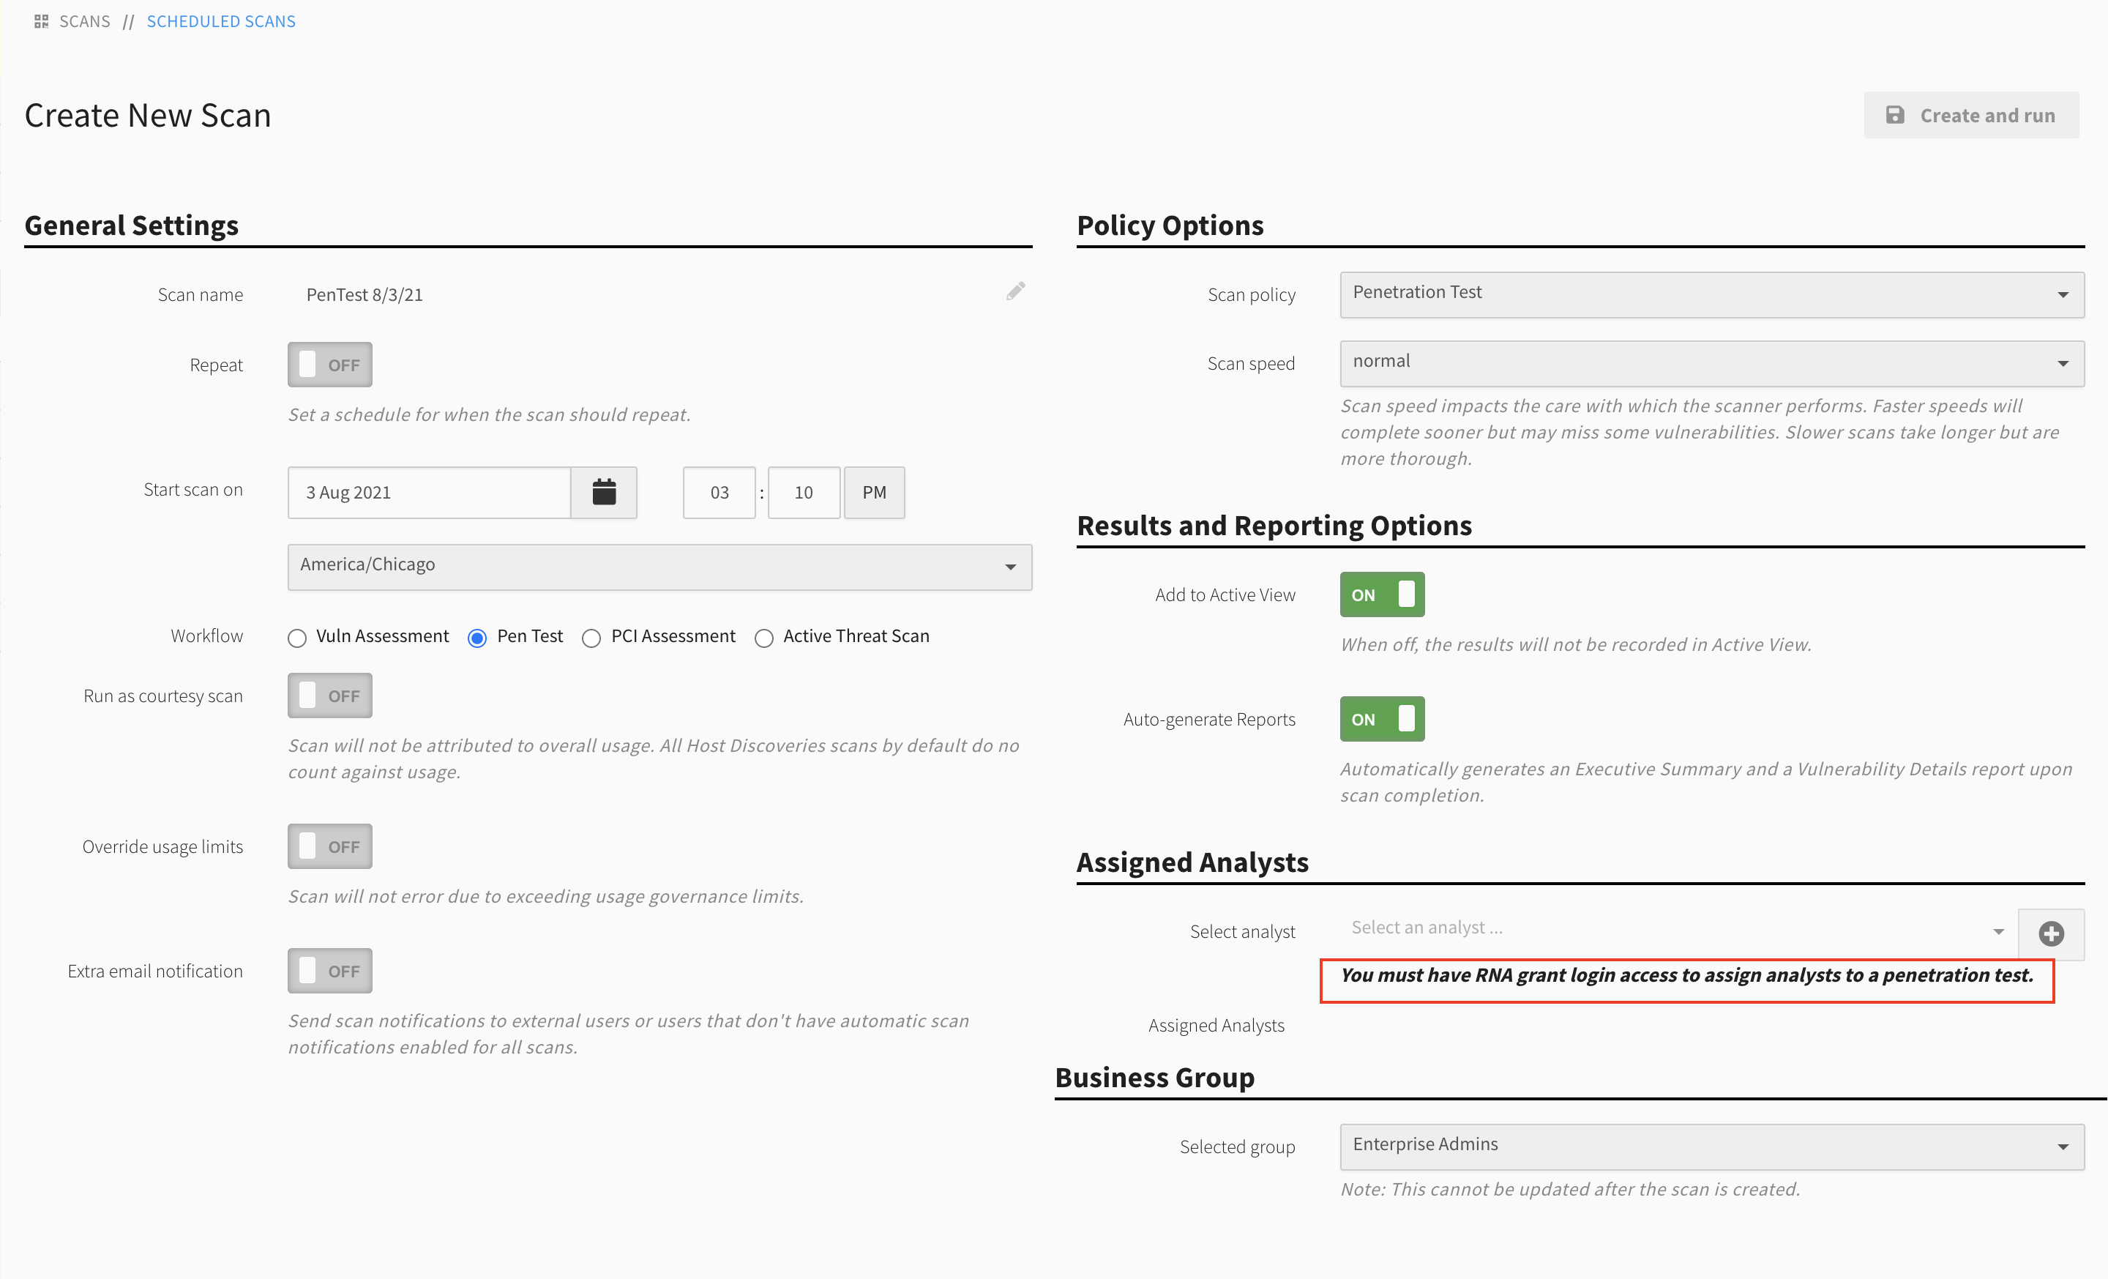
Task: Turn off Add to Active View
Action: [1382, 594]
